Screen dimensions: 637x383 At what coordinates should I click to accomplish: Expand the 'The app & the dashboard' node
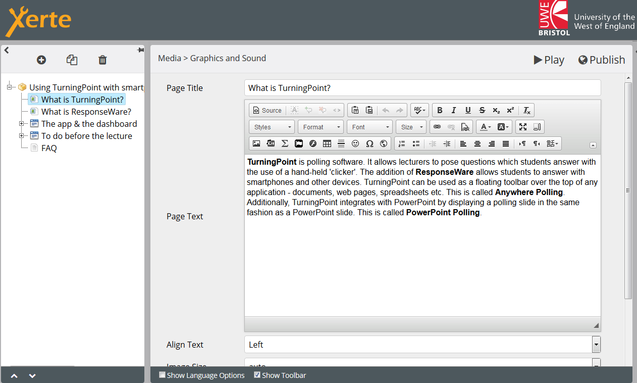click(22, 124)
